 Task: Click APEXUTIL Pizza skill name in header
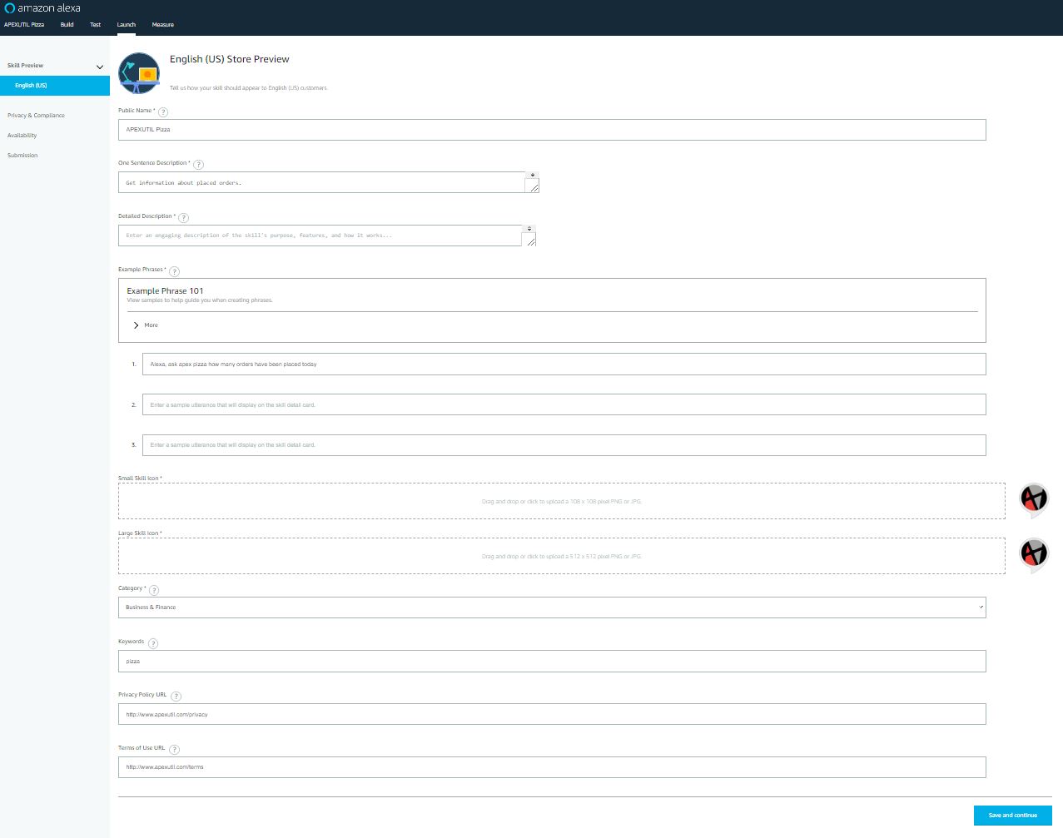pos(24,25)
